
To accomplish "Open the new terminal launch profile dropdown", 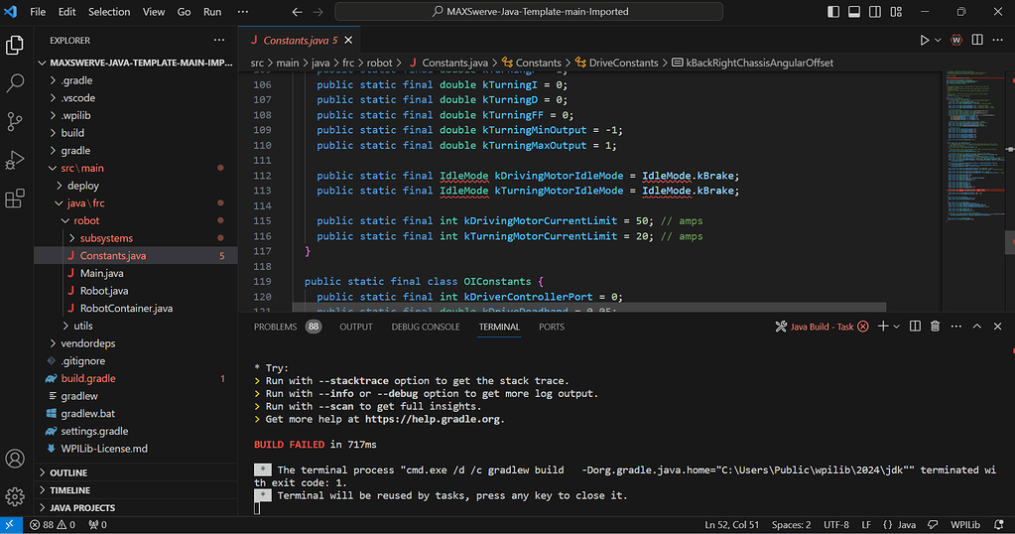I will [x=897, y=327].
